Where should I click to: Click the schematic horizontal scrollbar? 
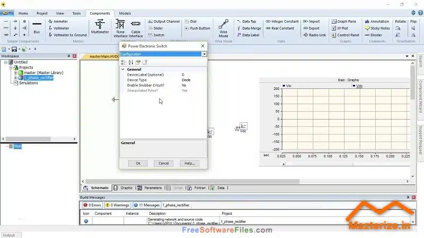pyautogui.click(x=192, y=181)
